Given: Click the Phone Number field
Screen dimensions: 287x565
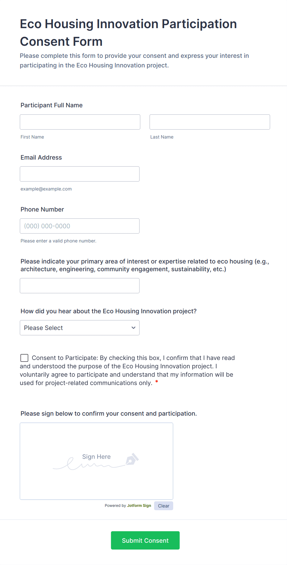Looking at the screenshot, I should click(x=80, y=226).
